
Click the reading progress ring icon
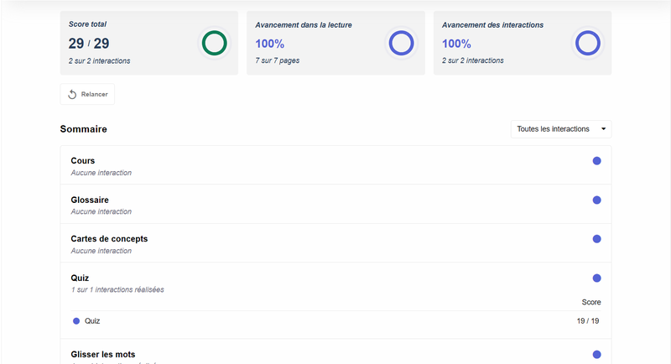tap(400, 43)
